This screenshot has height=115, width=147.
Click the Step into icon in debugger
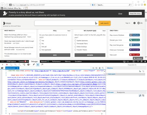(11, 65)
